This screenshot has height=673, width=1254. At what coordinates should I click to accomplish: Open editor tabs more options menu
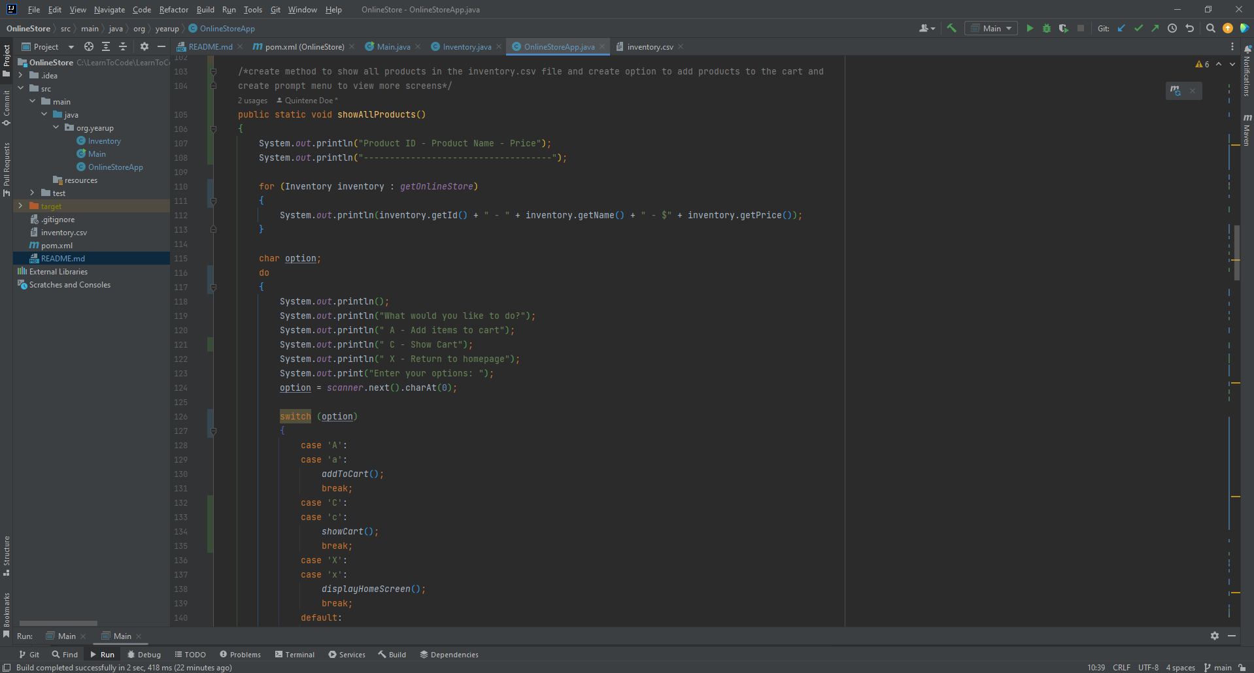[x=1232, y=46]
